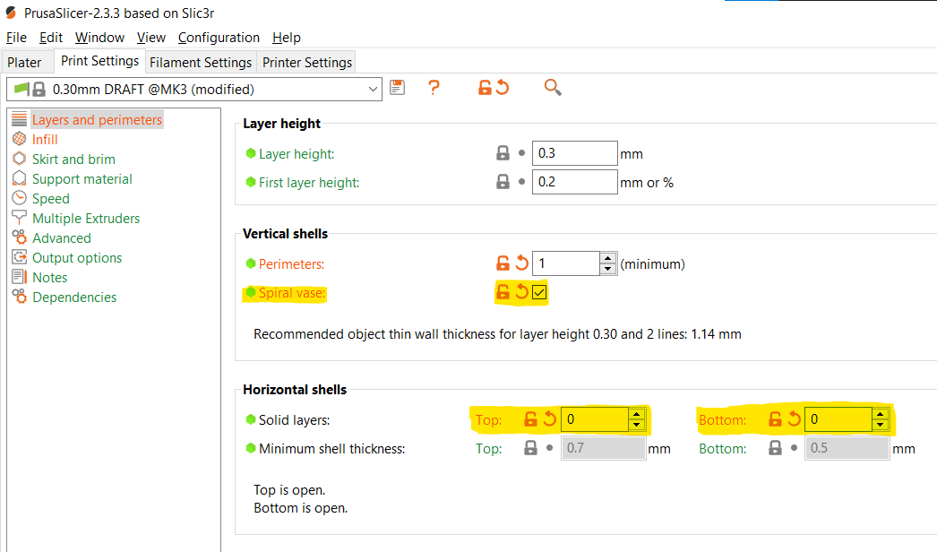Image resolution: width=937 pixels, height=552 pixels.
Task: Click the orange unlocked padlock for Spiral vase
Action: click(x=503, y=292)
